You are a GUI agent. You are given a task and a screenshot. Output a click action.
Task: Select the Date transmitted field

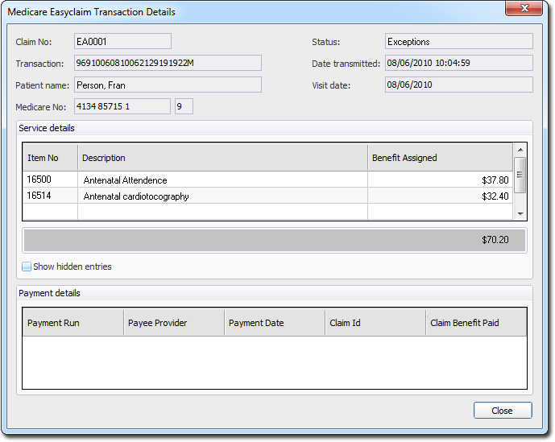click(458, 63)
